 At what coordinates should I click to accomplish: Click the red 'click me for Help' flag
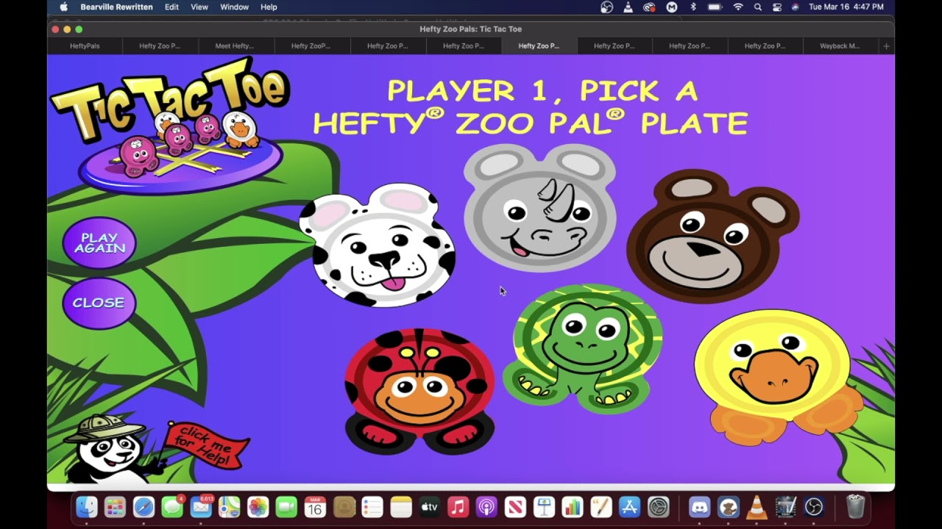click(206, 446)
